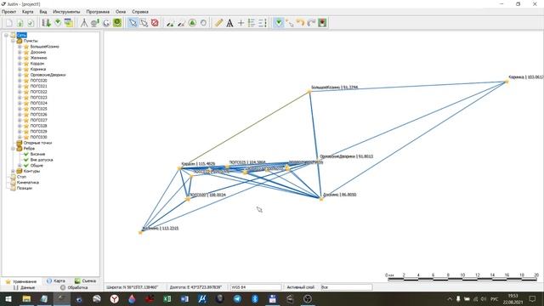544x306 pixels.
Task: Open the Проект menu
Action: [x=8, y=11]
